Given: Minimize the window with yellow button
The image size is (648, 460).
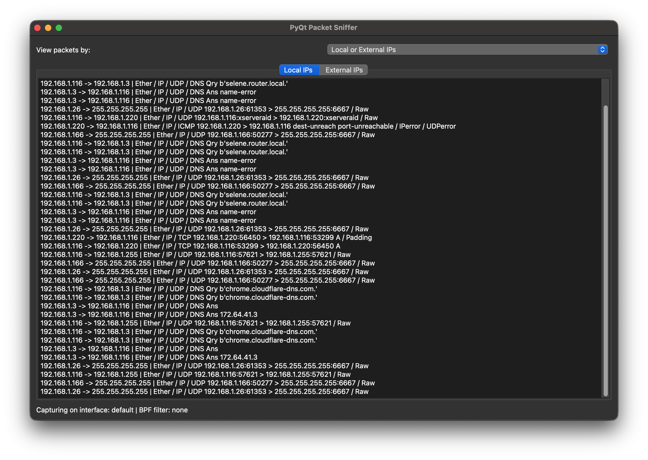Looking at the screenshot, I should tap(48, 28).
